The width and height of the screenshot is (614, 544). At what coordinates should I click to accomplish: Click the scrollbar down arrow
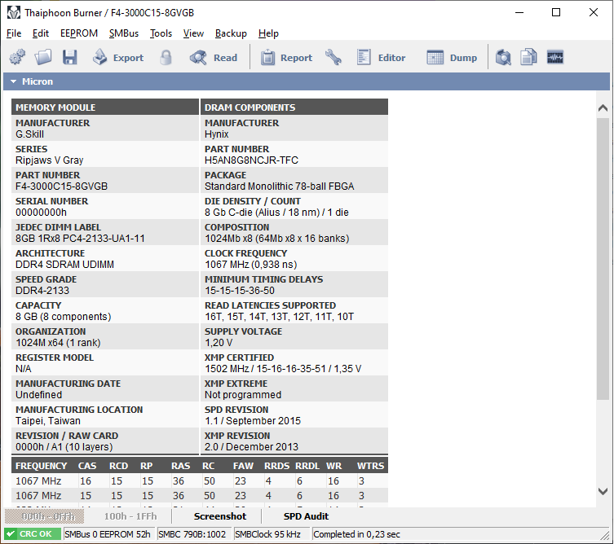[603, 491]
